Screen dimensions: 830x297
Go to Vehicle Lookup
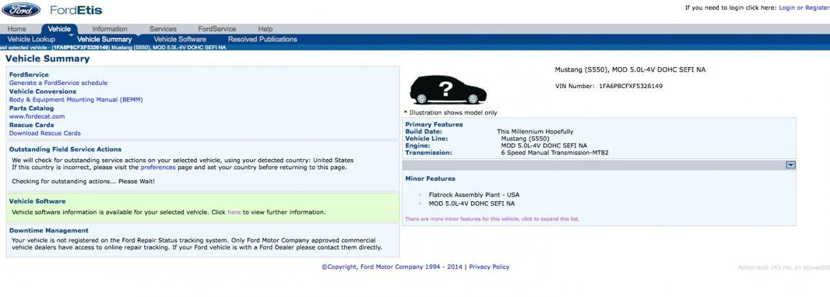click(31, 39)
